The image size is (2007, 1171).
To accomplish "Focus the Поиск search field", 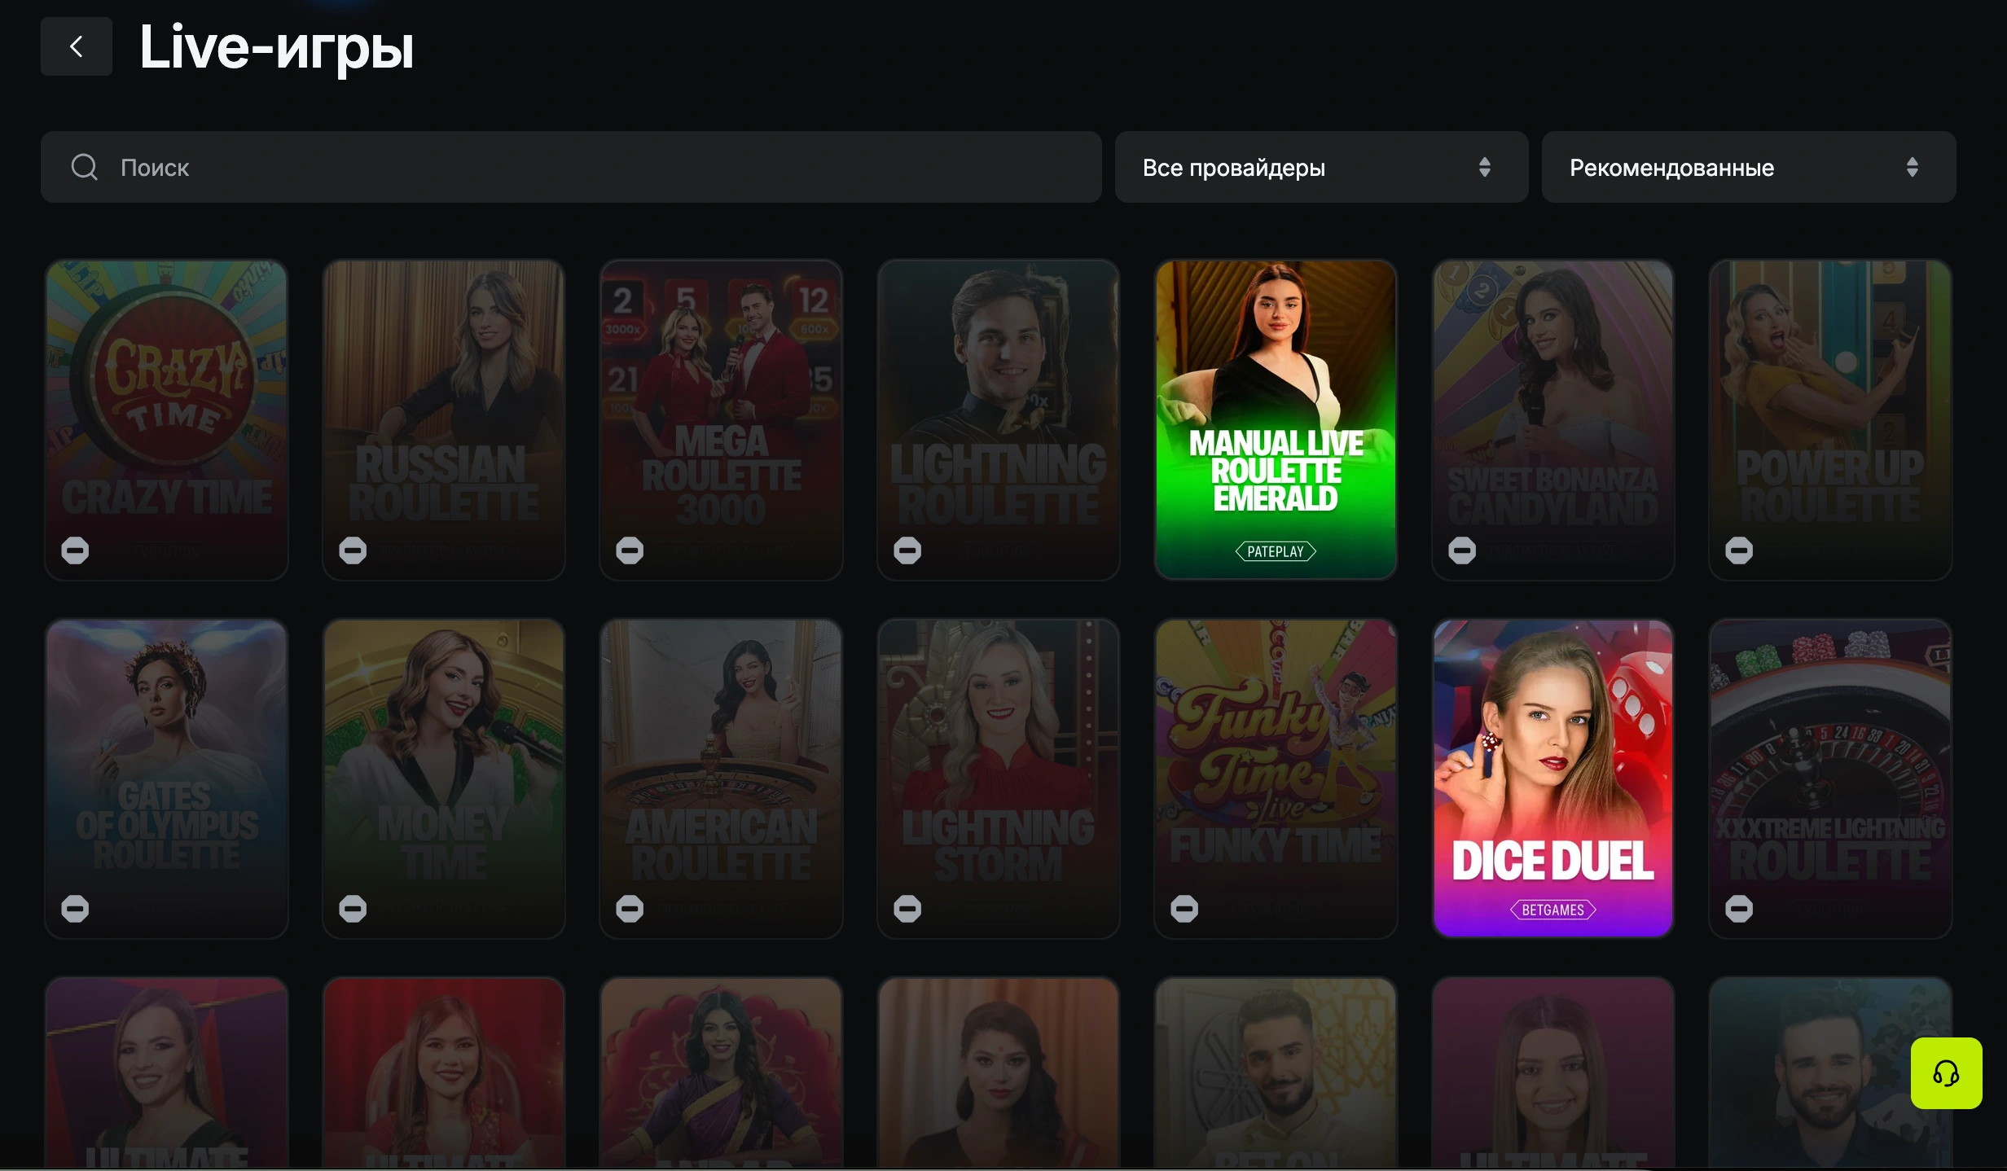I will (571, 167).
